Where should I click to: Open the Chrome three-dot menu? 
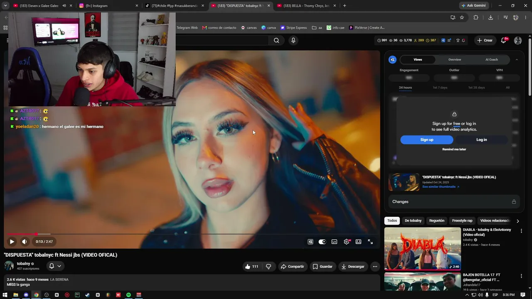tap(526, 17)
